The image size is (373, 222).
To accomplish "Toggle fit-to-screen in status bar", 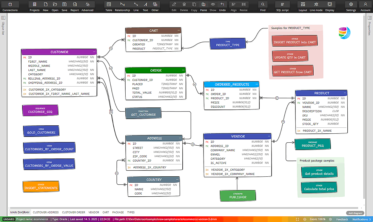I will point(297,219).
